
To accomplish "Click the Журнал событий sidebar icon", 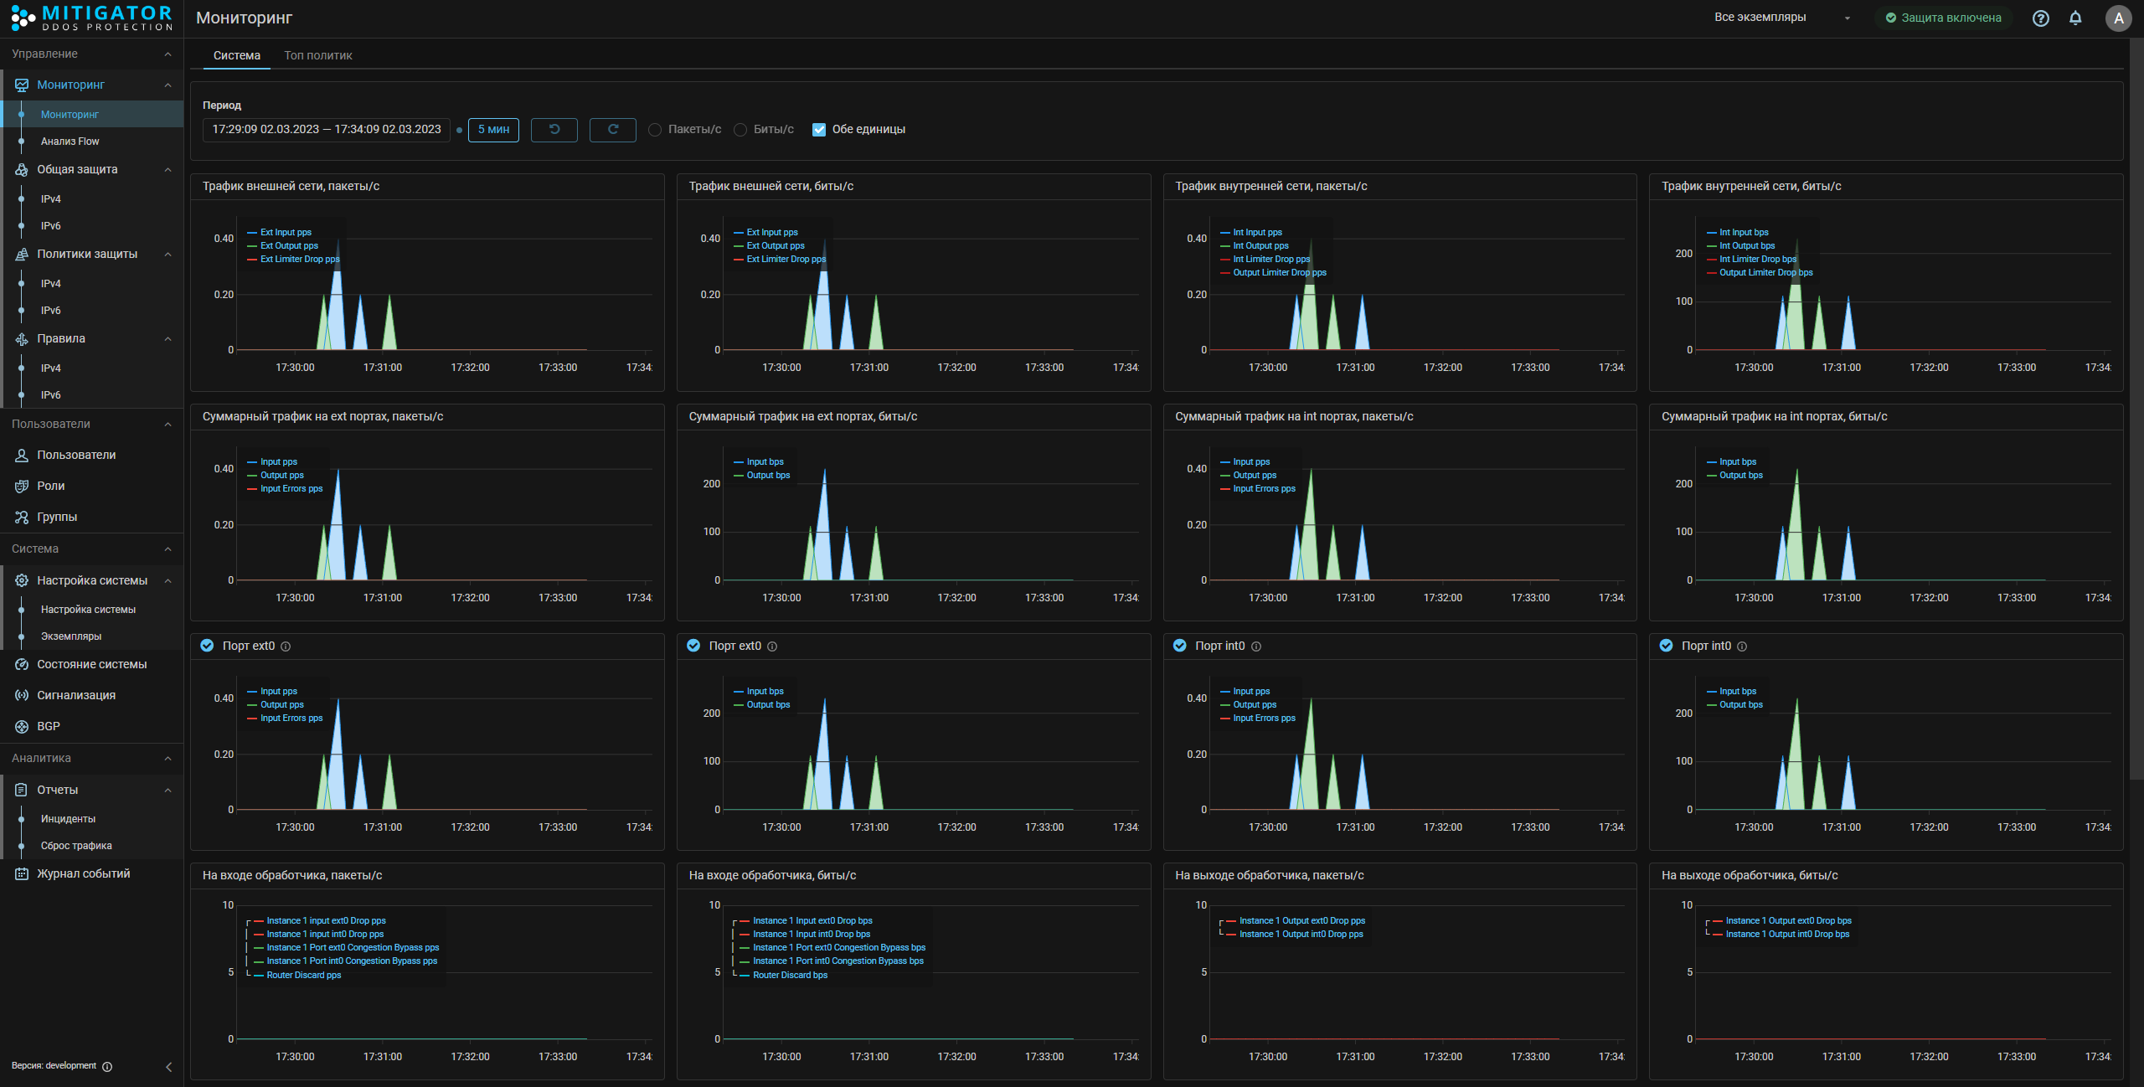I will click(22, 873).
